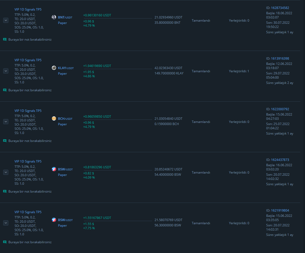Expand the BNT/USDT deal row chevron
305x253 pixels.
point(6,20)
